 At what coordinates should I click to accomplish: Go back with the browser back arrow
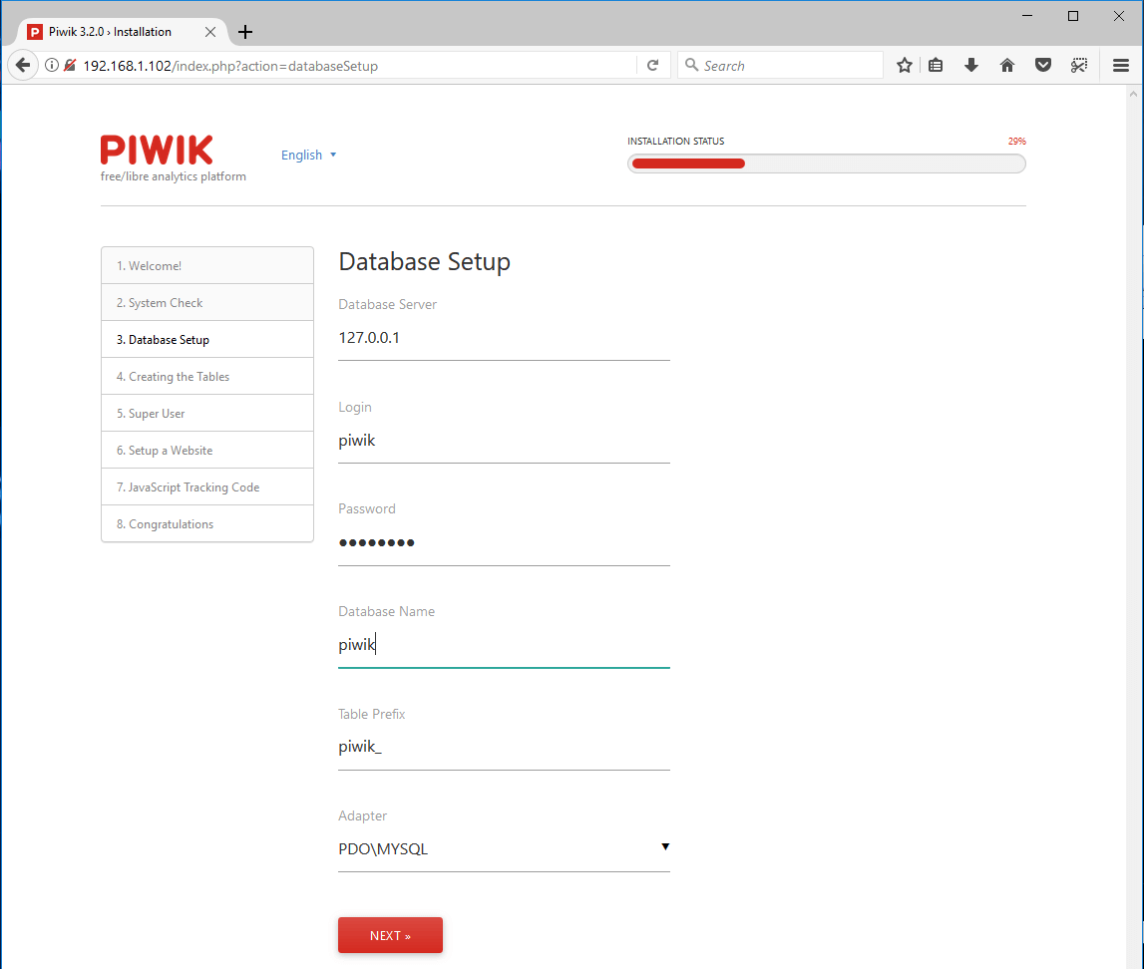[23, 66]
